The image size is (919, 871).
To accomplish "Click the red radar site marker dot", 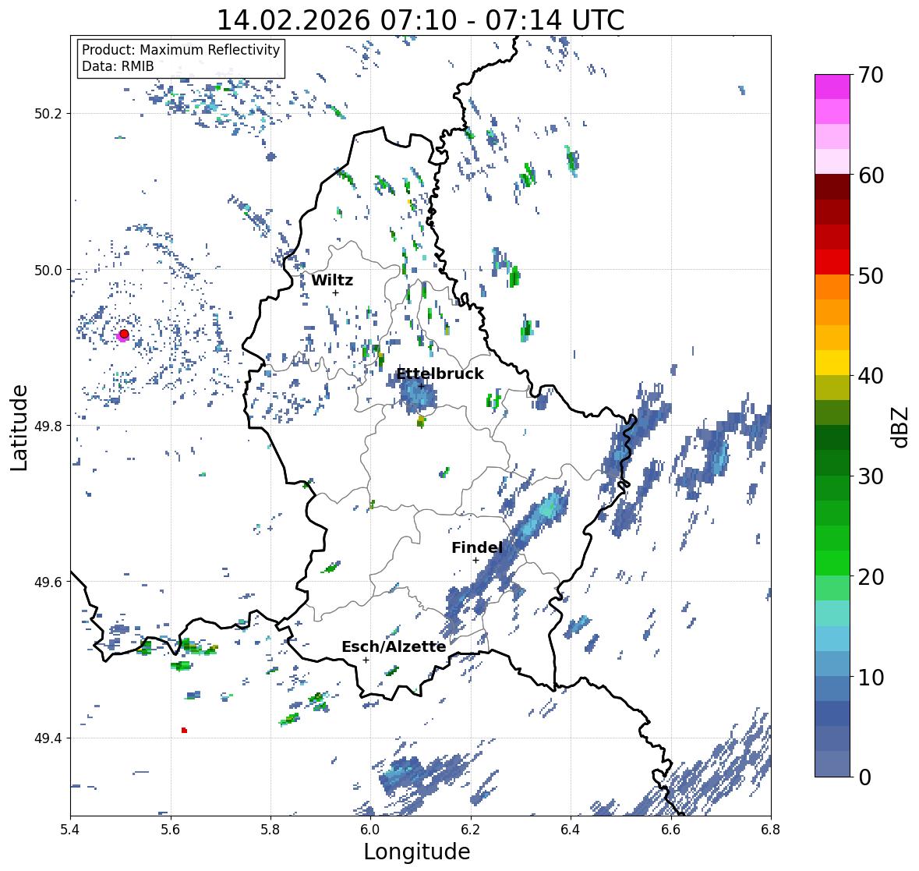I will click(124, 334).
